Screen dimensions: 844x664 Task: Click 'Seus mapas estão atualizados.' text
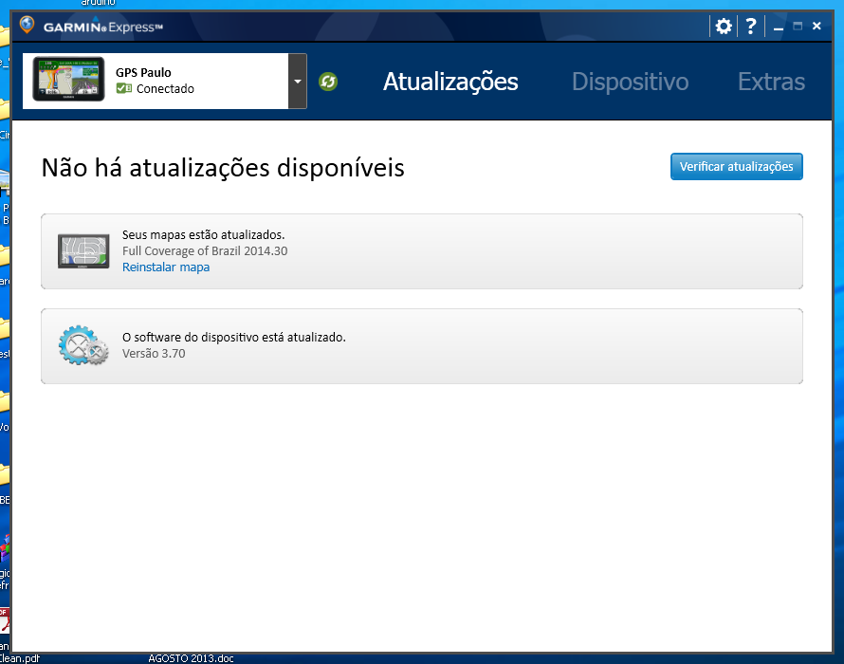(x=204, y=235)
